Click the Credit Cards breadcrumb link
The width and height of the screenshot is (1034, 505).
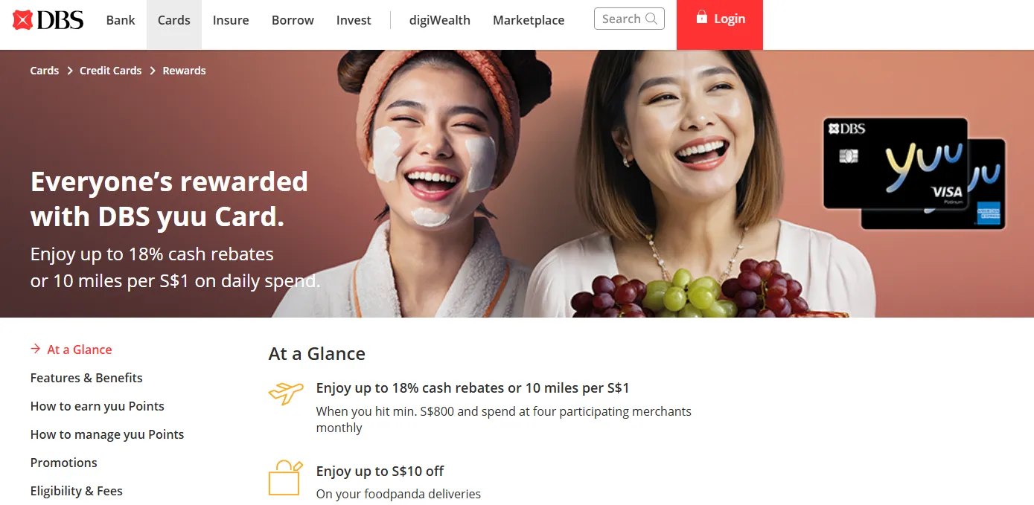tap(110, 71)
